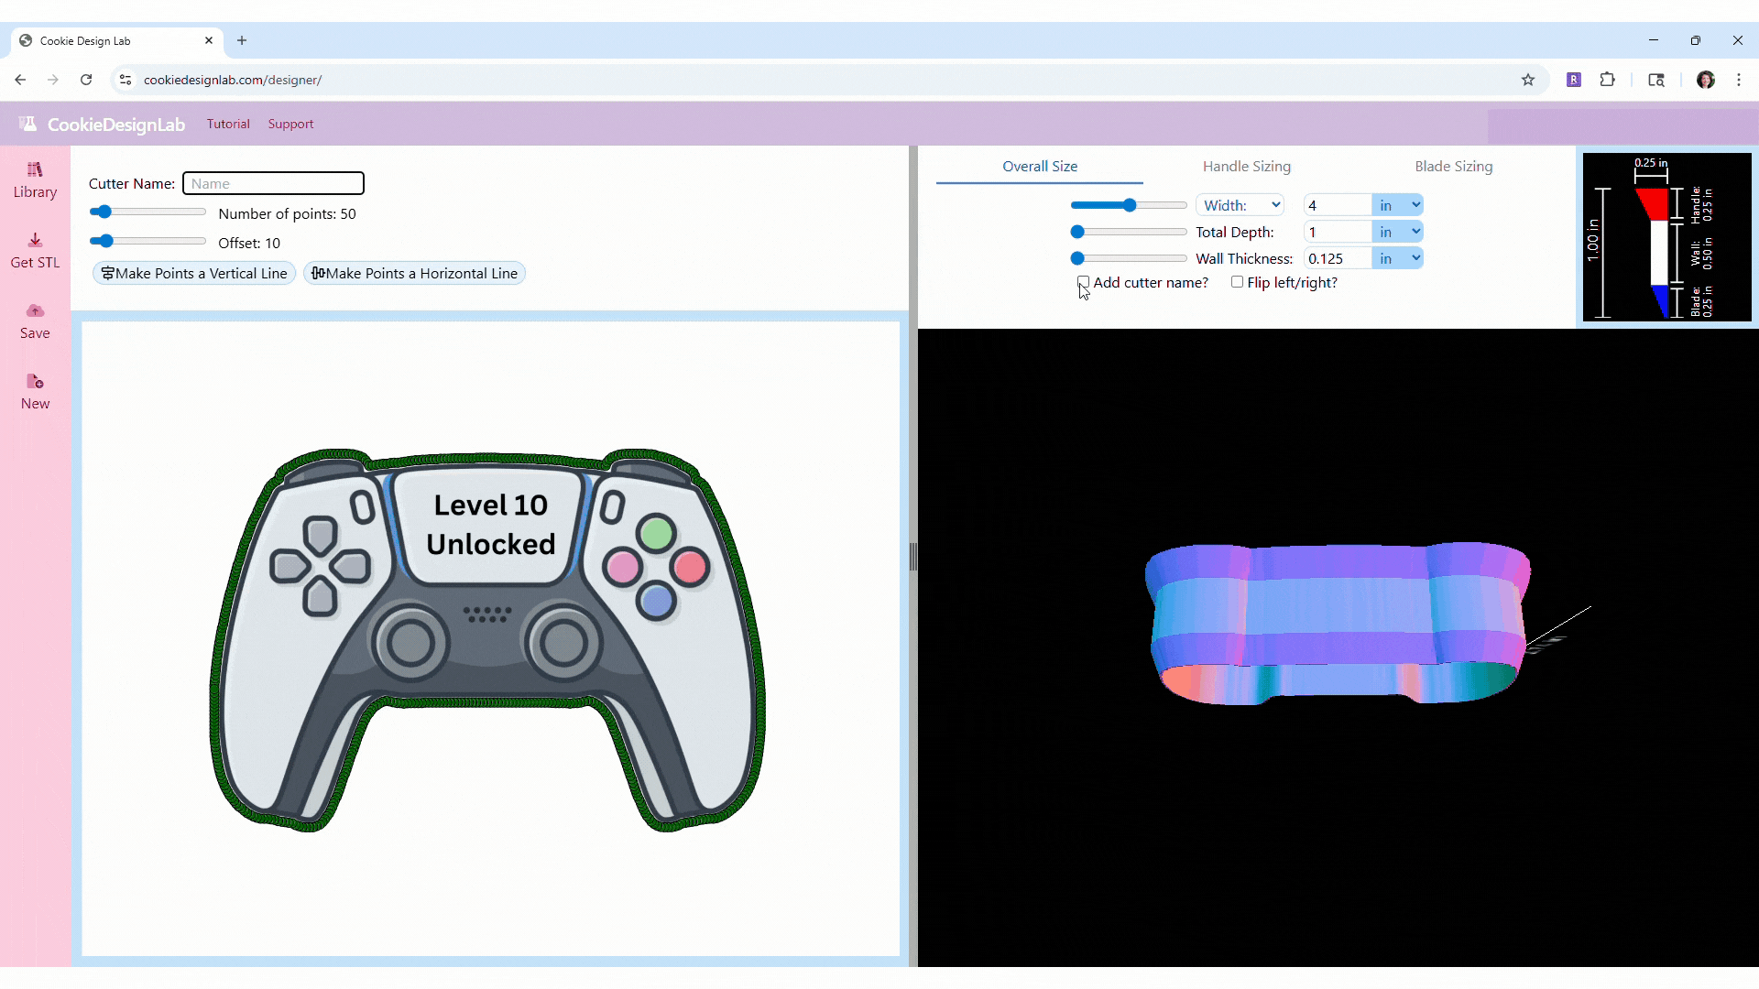This screenshot has height=989, width=1759.
Task: Open a new browser tab
Action: pos(242,40)
